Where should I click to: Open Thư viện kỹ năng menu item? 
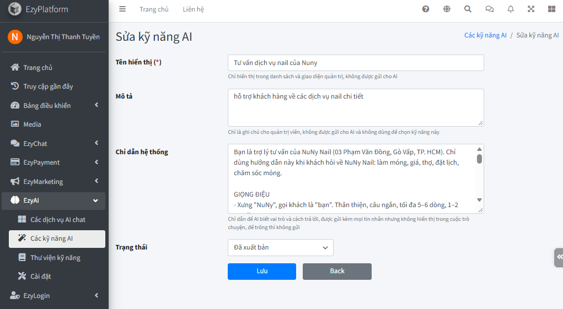(57, 257)
